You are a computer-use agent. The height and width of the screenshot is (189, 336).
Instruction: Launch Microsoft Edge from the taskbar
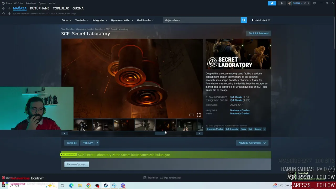point(71,186)
